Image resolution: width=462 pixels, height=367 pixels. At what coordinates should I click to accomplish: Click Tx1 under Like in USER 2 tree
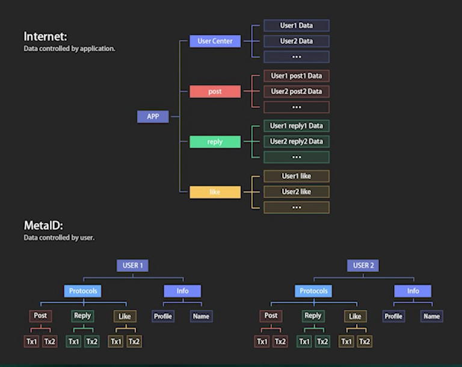[x=346, y=342]
